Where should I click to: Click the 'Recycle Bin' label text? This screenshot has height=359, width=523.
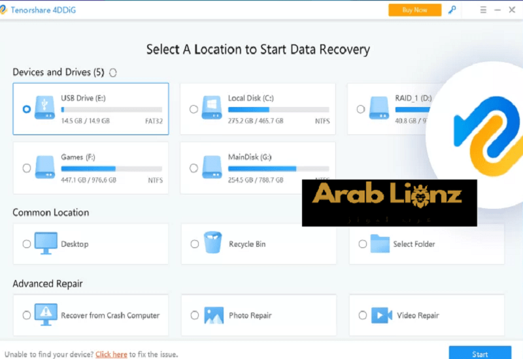click(247, 244)
